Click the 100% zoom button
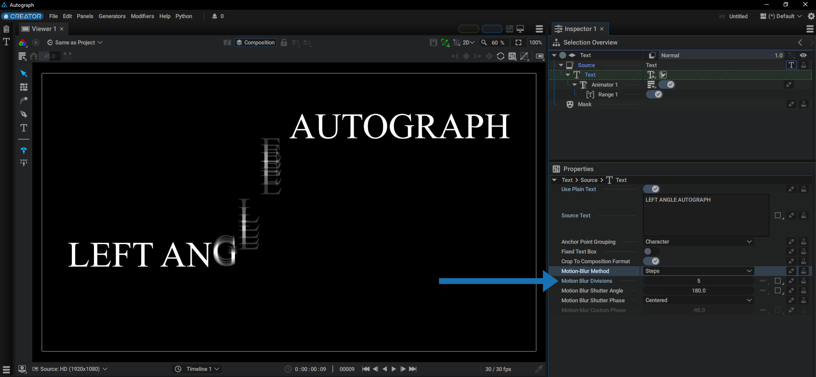This screenshot has height=377, width=816. tap(535, 42)
